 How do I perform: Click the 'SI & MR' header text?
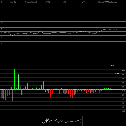coord(13,2)
